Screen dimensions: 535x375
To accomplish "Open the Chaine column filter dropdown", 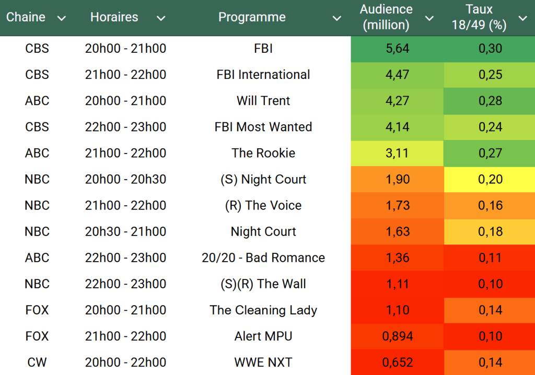I will coord(62,18).
